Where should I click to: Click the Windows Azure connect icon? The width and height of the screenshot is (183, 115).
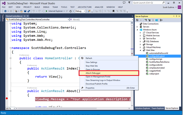click(x=156, y=20)
